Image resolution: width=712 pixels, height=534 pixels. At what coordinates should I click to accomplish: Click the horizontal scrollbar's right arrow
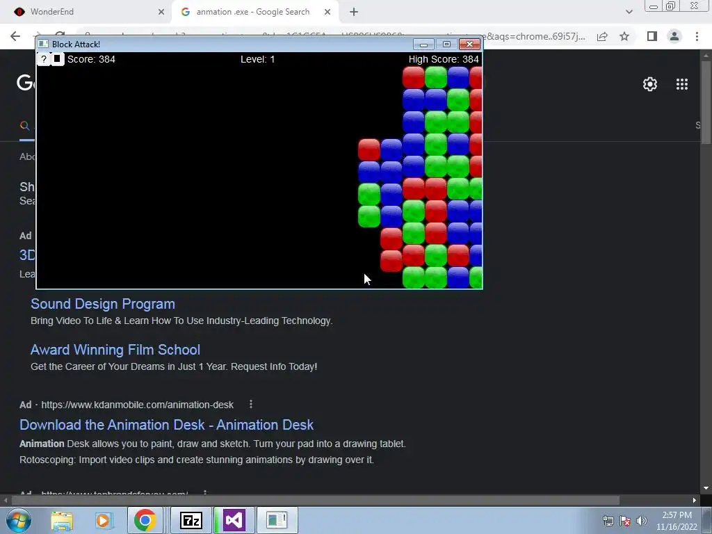pos(695,500)
